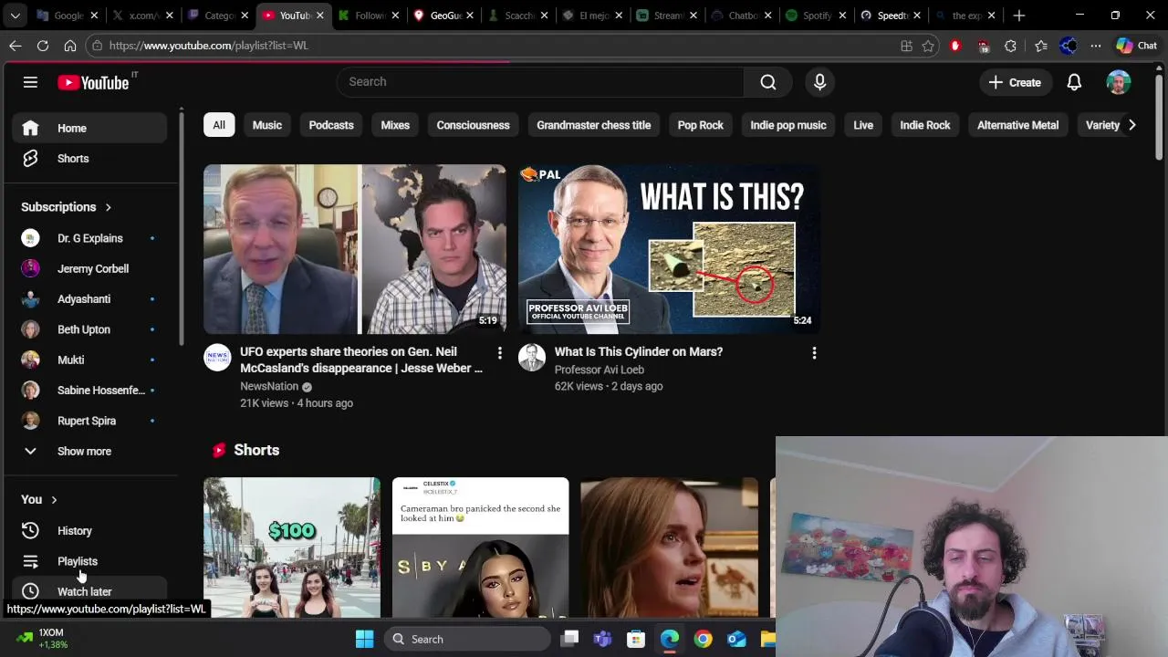1168x657 pixels.
Task: Open the $100 Shorts video
Action: pos(292,547)
